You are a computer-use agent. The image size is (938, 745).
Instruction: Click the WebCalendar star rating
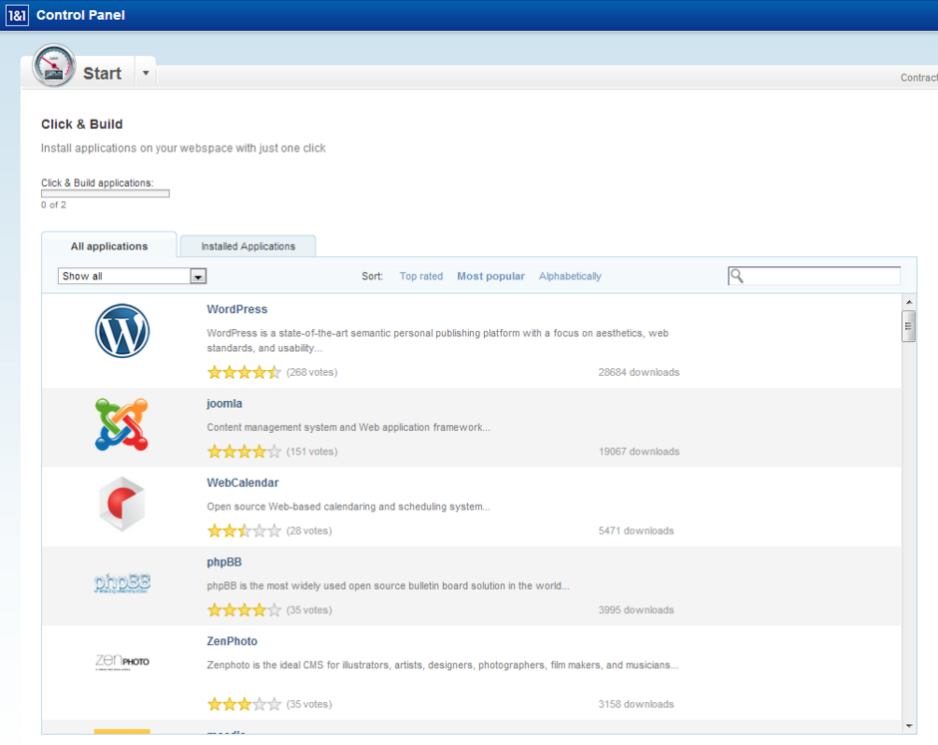coord(244,531)
